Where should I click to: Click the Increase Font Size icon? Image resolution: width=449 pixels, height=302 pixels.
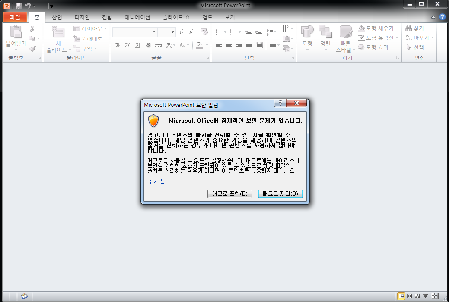181,32
